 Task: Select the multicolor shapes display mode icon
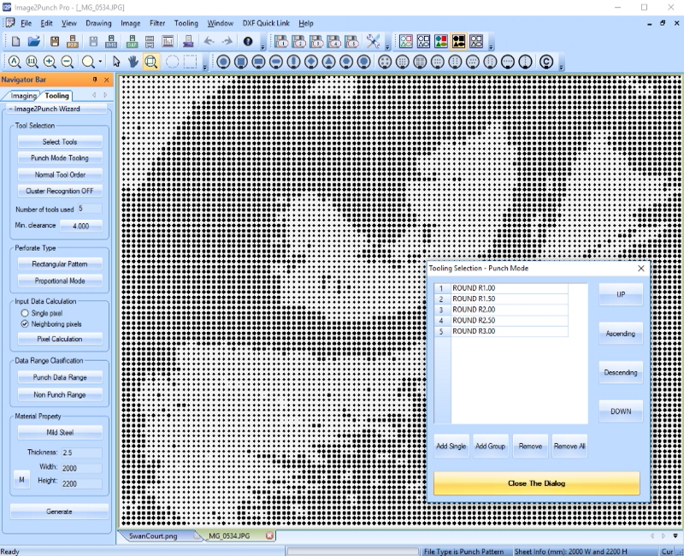(x=441, y=41)
